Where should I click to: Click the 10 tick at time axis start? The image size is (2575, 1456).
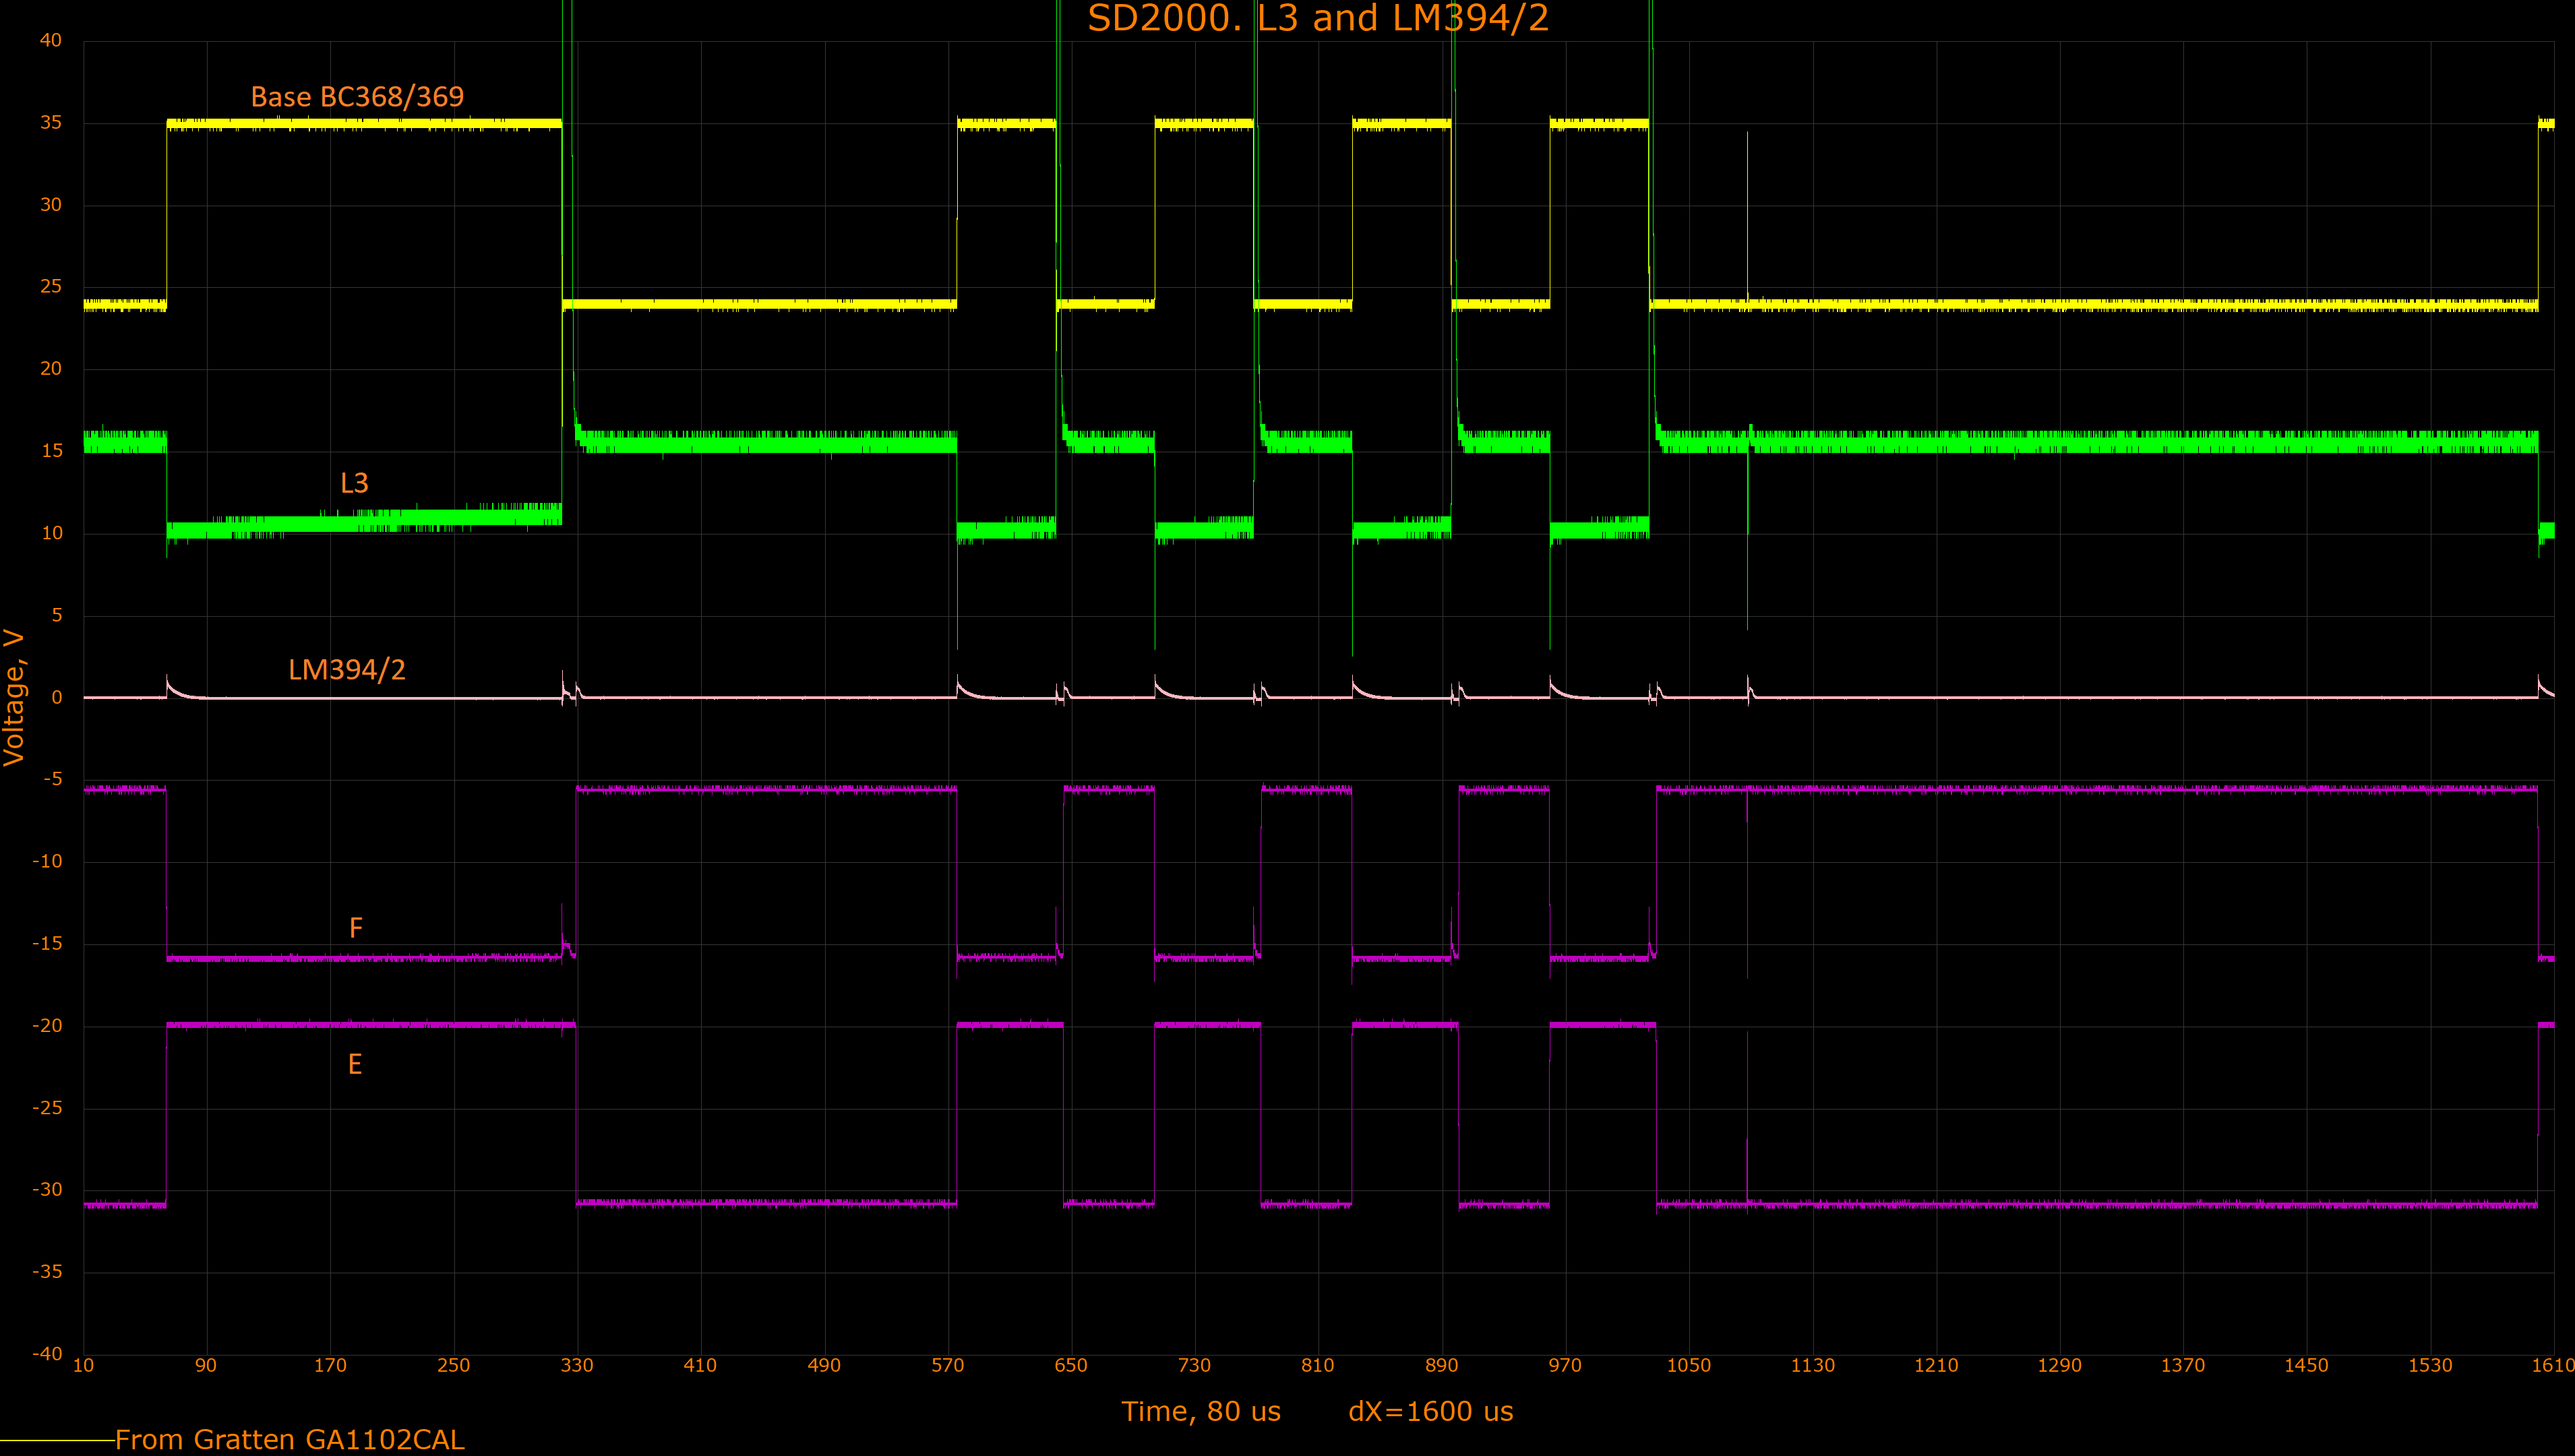coord(84,1366)
